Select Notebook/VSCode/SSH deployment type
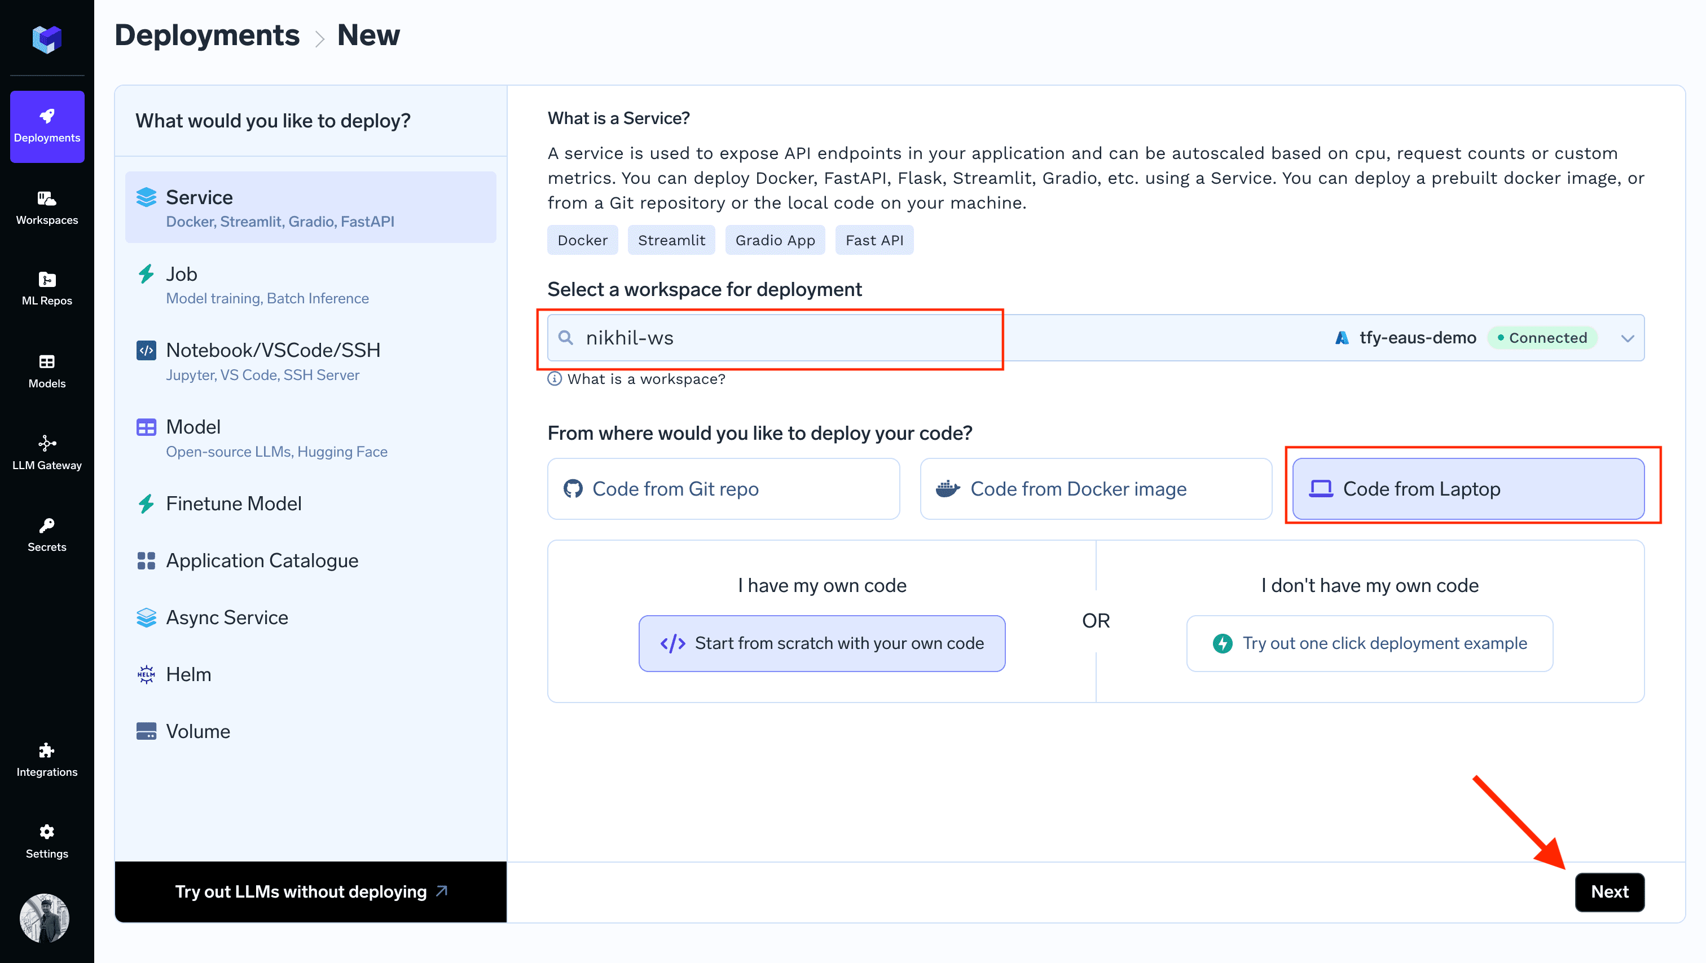 (x=311, y=361)
